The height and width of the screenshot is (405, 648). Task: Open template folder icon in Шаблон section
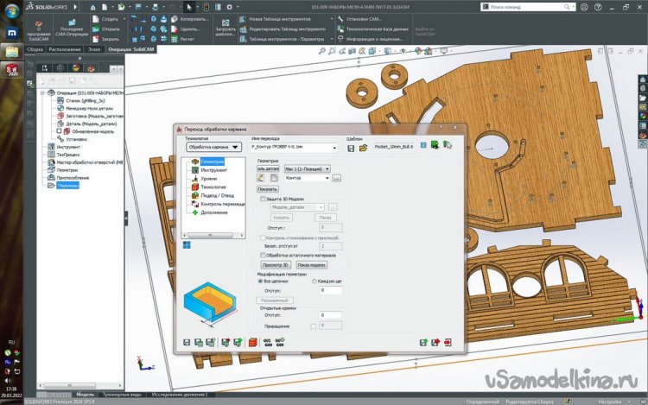click(363, 148)
